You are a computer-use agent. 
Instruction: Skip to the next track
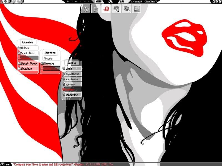[85, 2]
